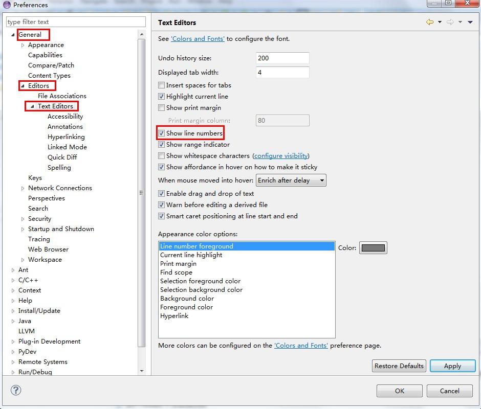The height and width of the screenshot is (409, 481).
Task: Expand the Workspace tree node
Action: [23, 260]
